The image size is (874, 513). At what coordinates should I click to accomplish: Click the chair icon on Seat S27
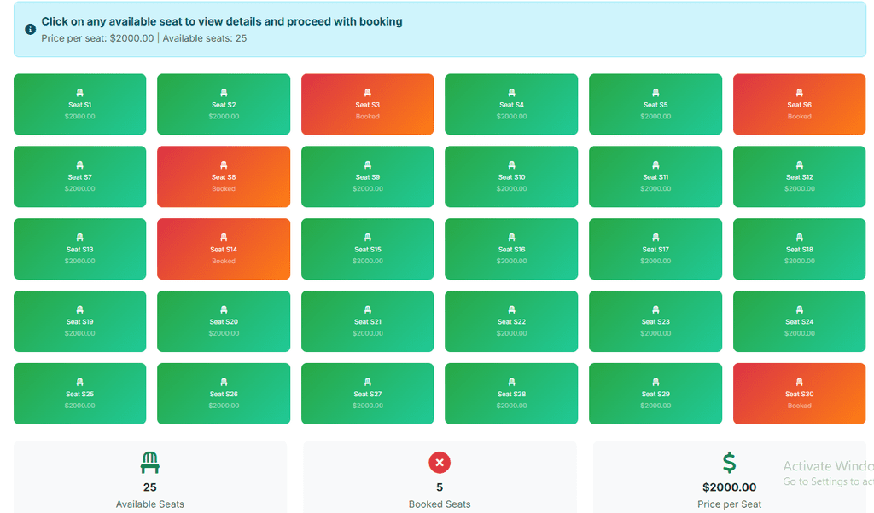[x=368, y=383]
